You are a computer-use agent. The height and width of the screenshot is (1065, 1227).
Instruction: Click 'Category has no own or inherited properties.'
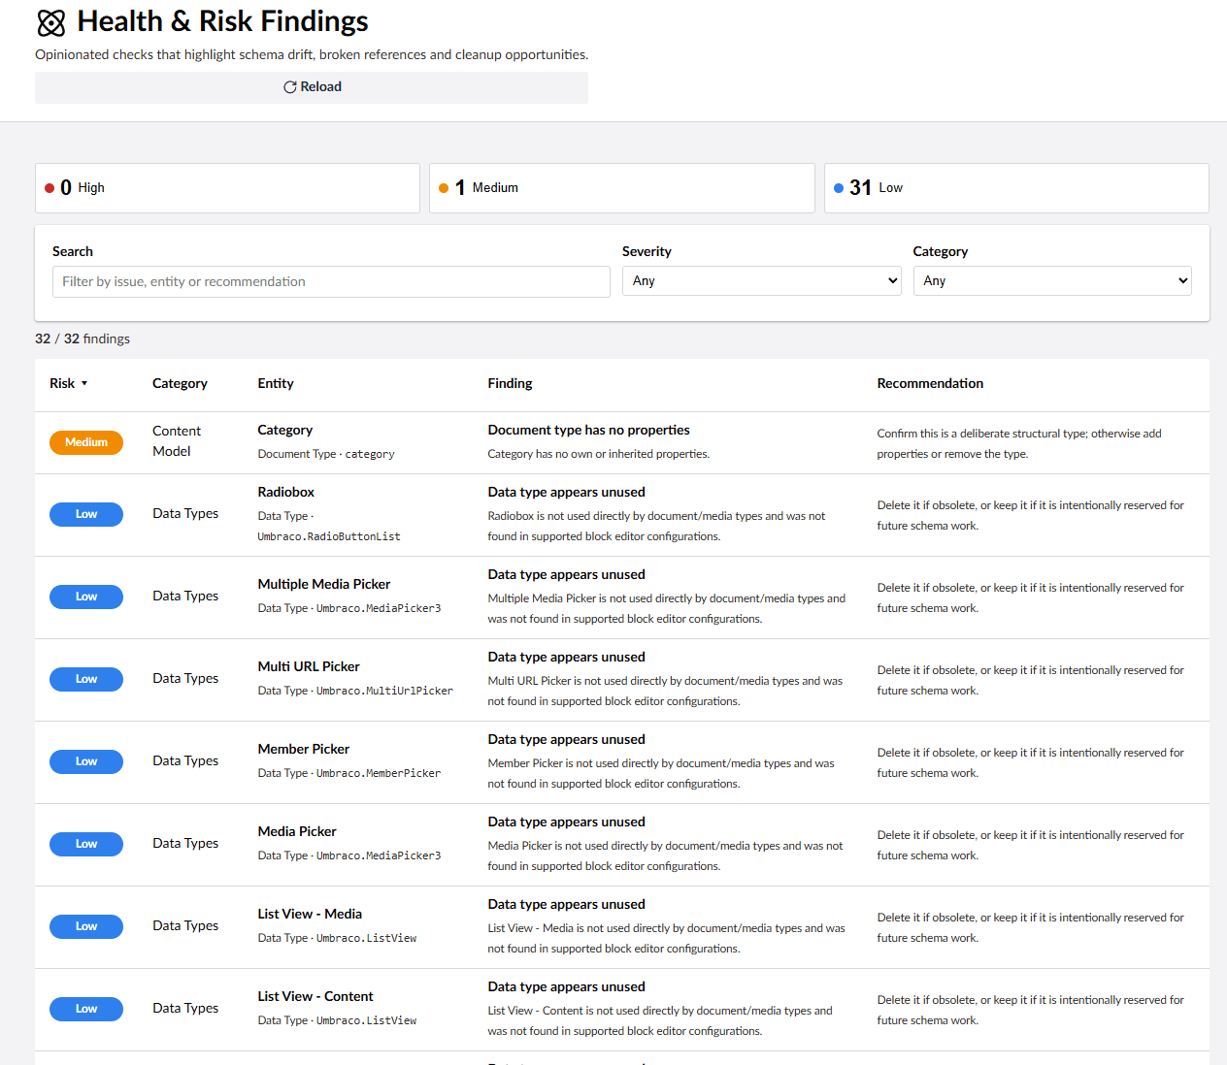(x=599, y=454)
